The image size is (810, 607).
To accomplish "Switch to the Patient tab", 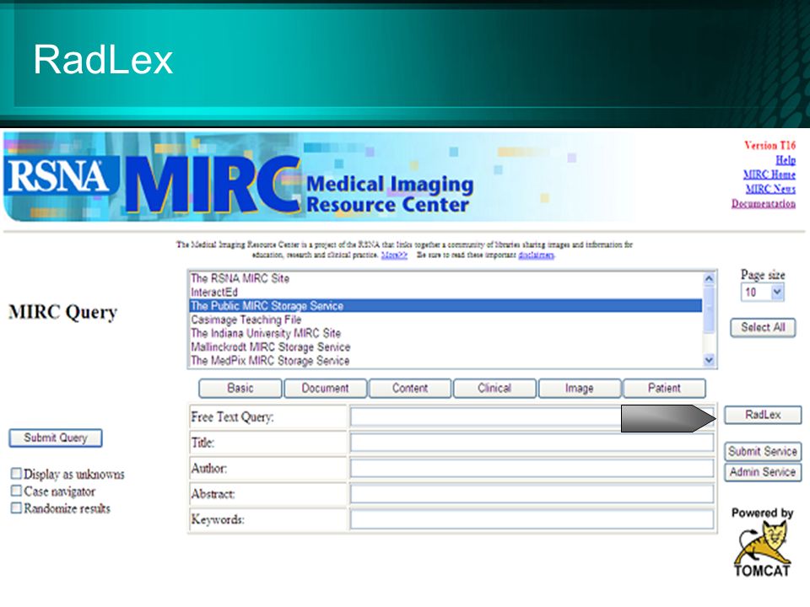I will [x=664, y=388].
